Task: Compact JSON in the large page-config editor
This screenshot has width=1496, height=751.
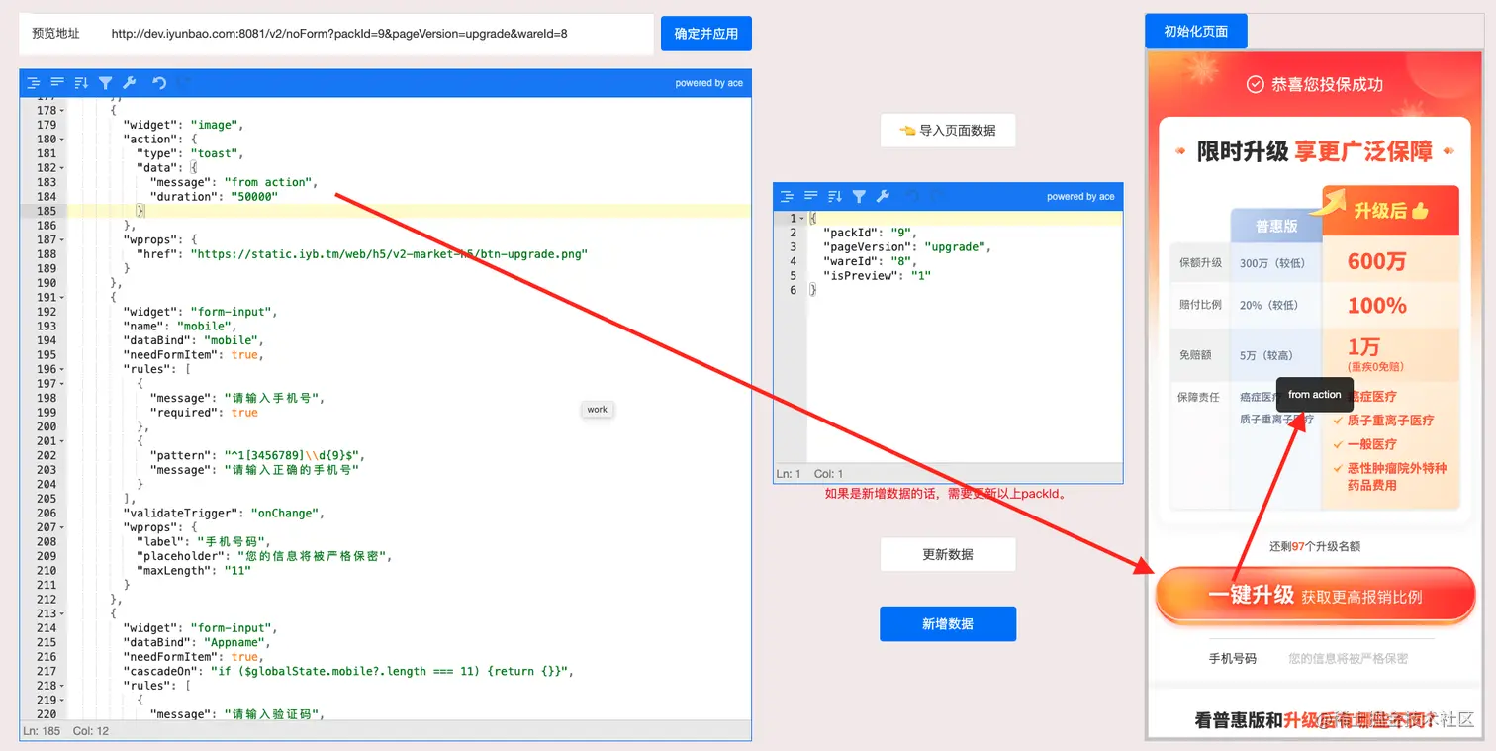Action: [57, 83]
